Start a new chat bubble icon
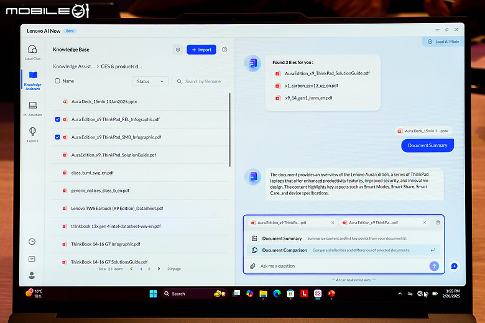 click(x=454, y=266)
